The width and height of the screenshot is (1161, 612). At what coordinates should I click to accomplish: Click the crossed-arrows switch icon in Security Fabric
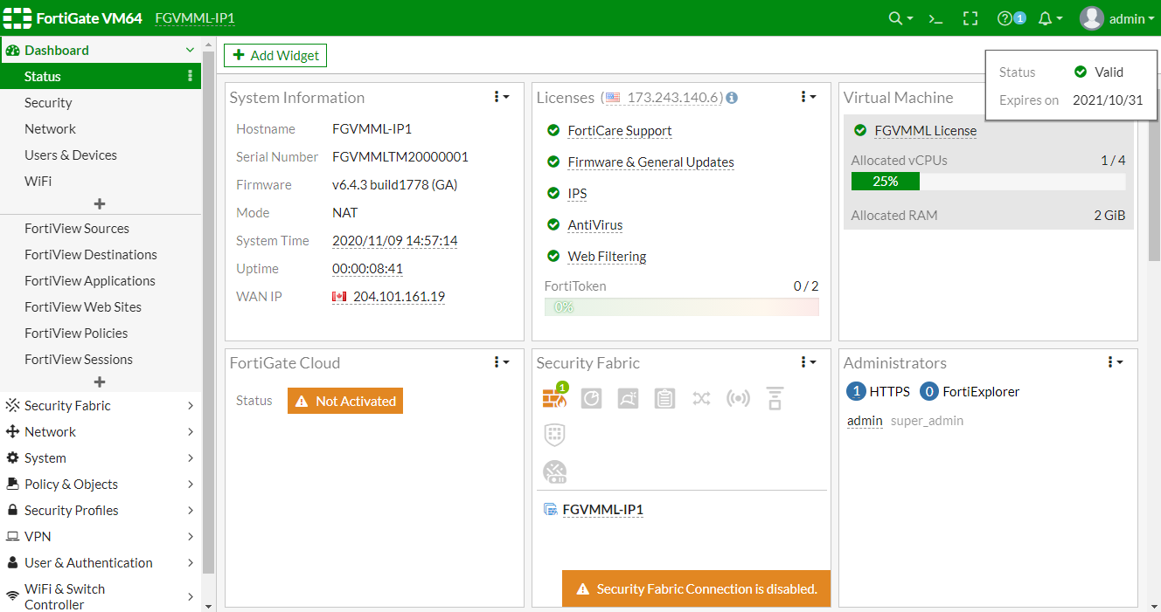701,398
